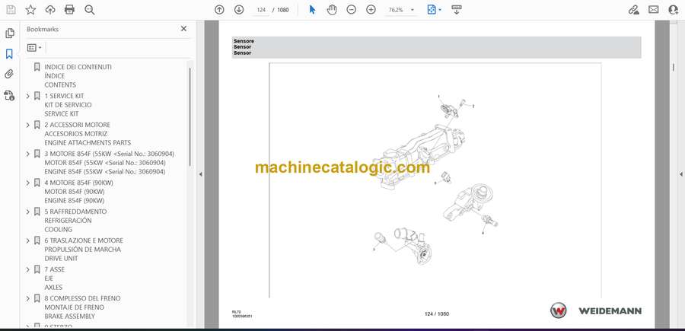Toggle the Bookmarks panel icon
The image size is (685, 331).
pos(9,54)
